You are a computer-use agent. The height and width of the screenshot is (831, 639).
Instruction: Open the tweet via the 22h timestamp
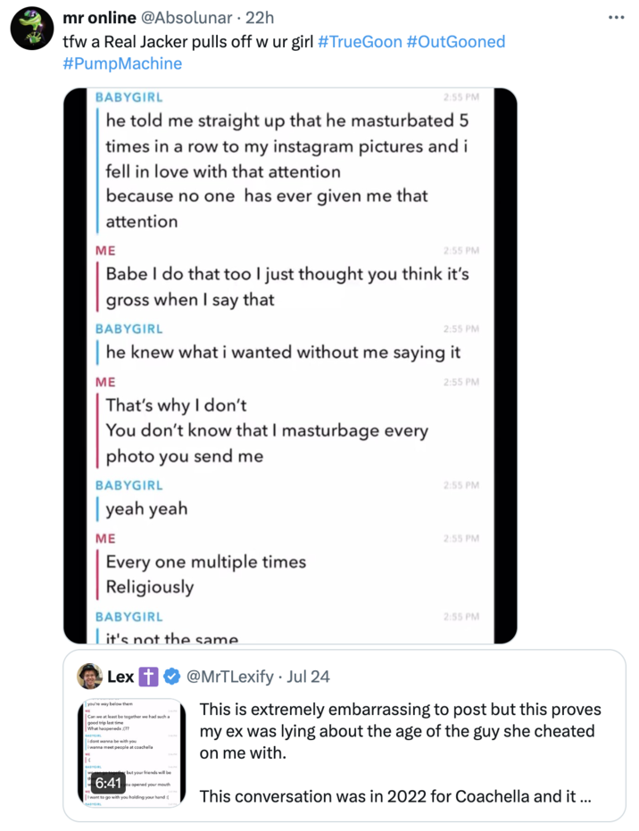[261, 18]
